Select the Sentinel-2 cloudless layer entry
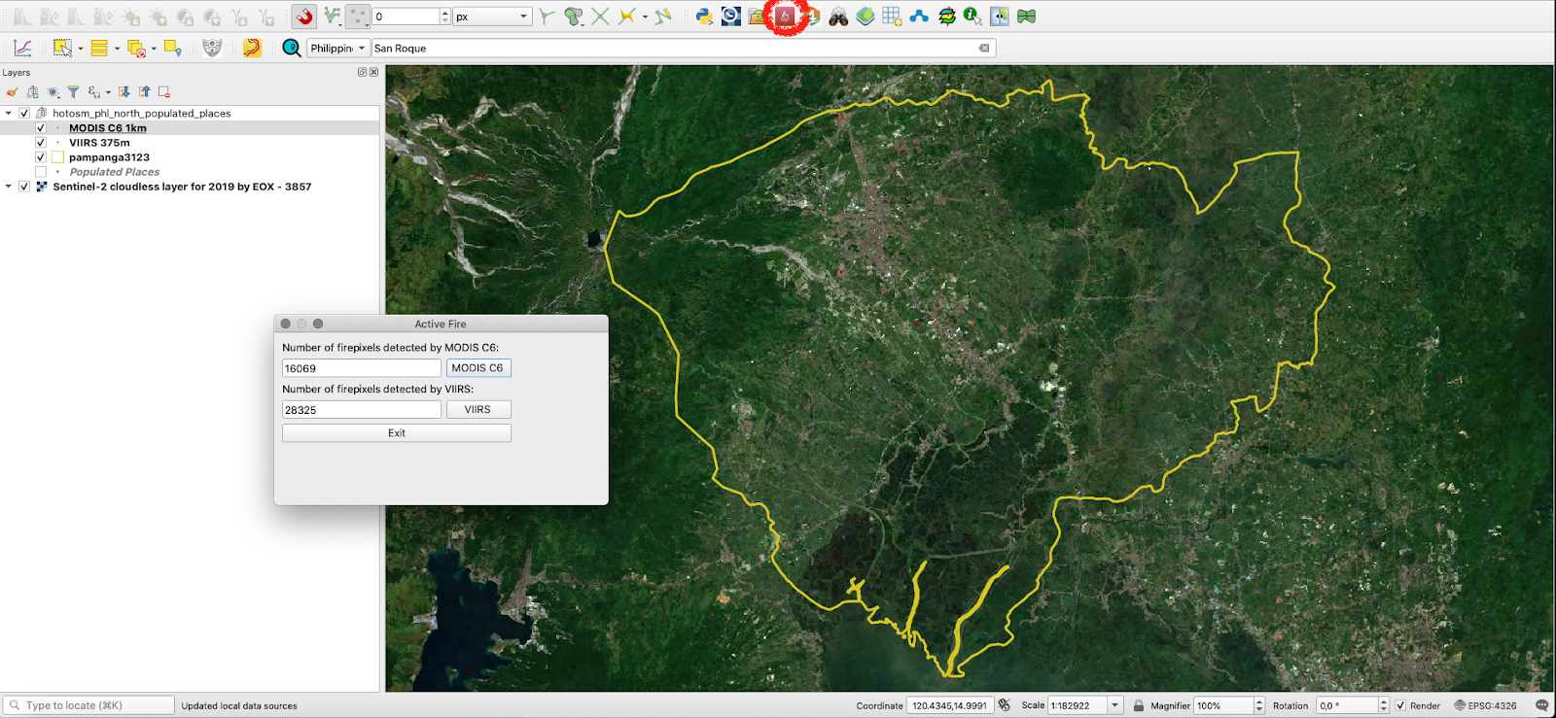 click(x=182, y=187)
